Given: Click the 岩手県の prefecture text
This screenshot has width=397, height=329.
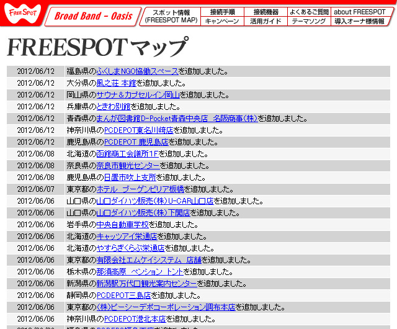Looking at the screenshot, I should (81, 224).
